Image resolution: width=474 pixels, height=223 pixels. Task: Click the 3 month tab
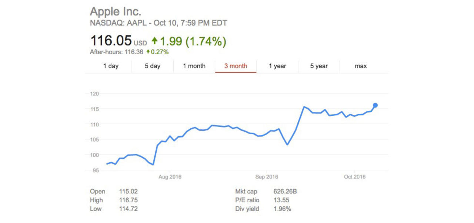point(236,66)
